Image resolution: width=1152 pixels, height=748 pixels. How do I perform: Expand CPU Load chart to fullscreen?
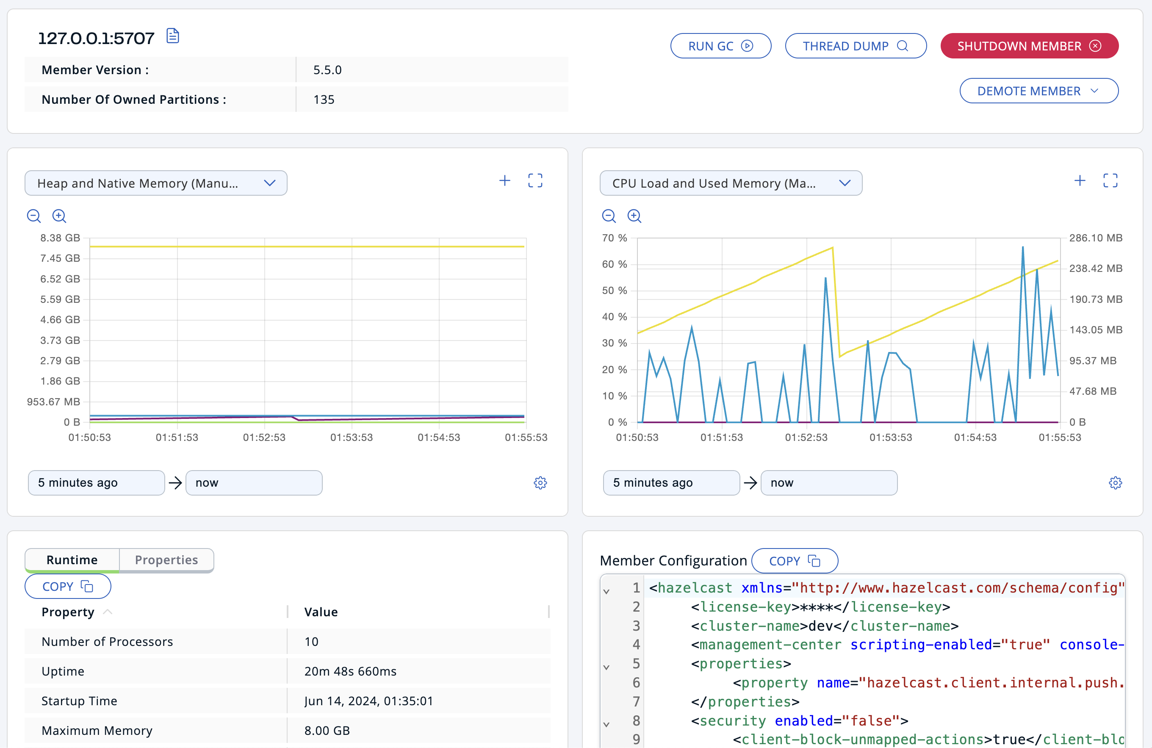1110,181
